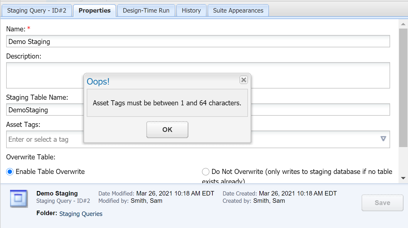The height and width of the screenshot is (228, 408).
Task: Click the vertical scrollbar thumb
Action: coord(403,87)
